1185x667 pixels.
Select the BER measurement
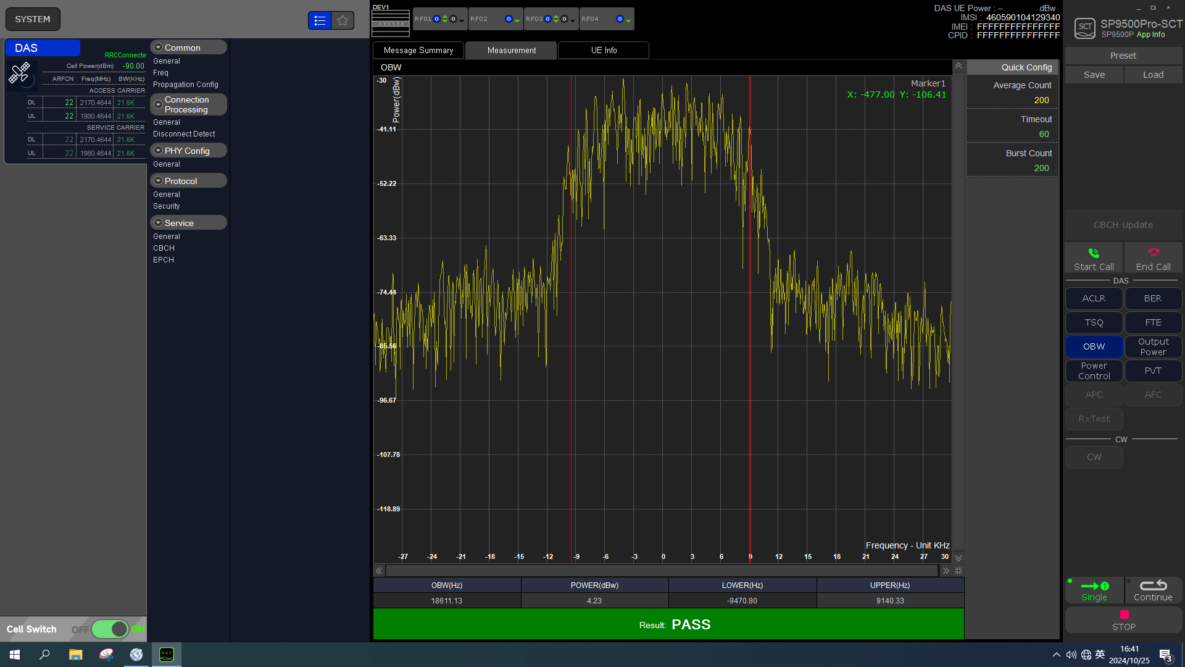[x=1153, y=298]
